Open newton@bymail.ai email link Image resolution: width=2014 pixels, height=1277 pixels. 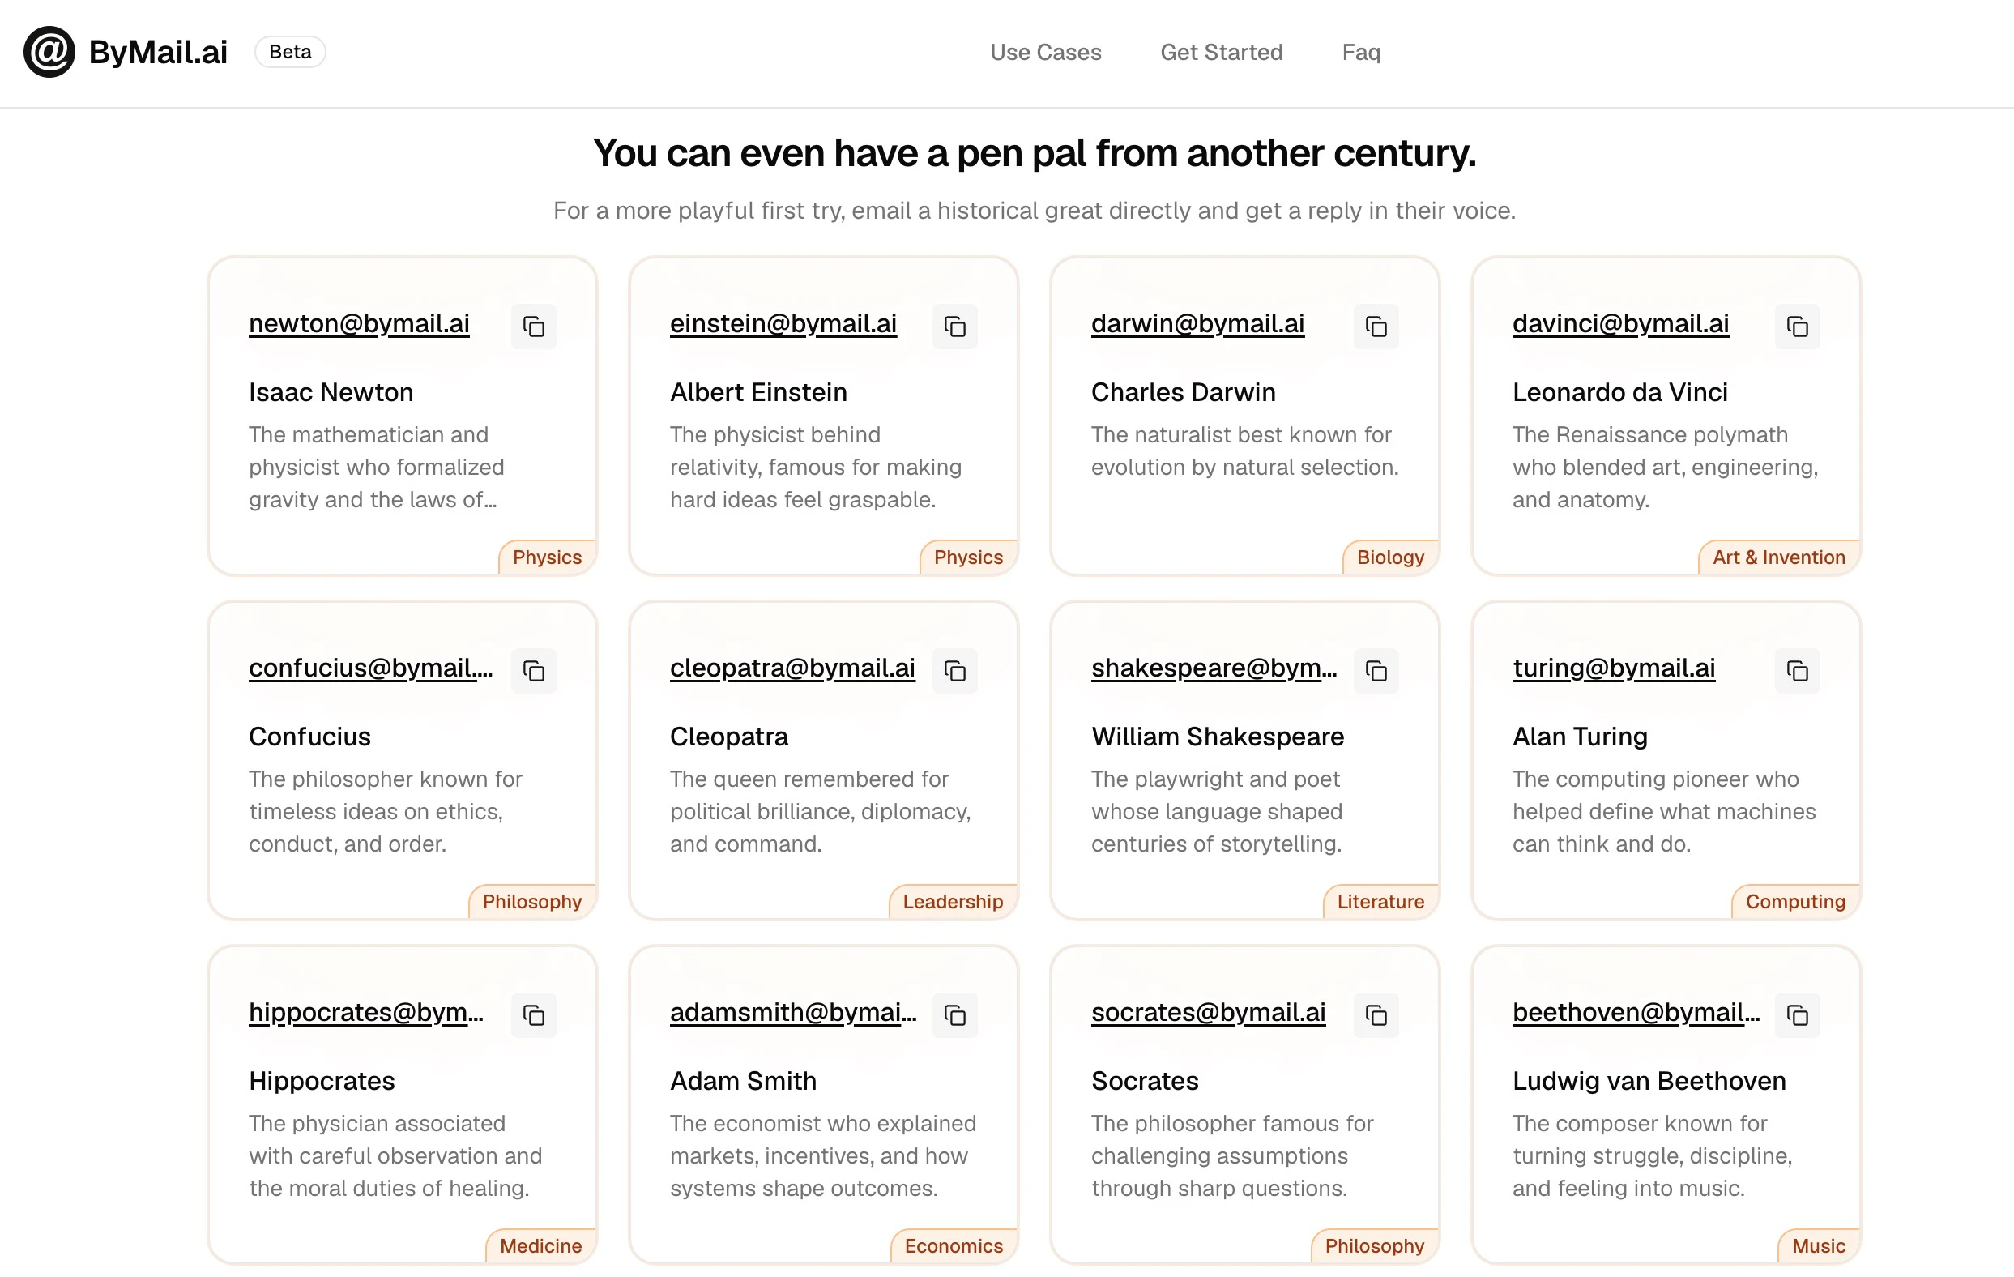pos(359,323)
